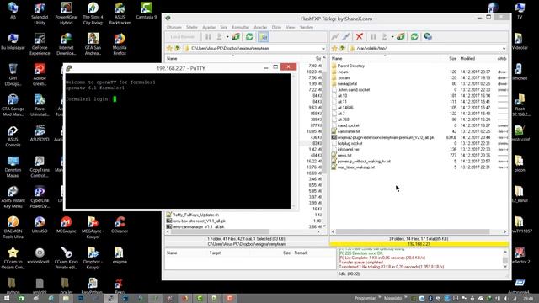Click the log panel vertical scrollbar
Screen dimensions: 539x303
click(x=505, y=259)
